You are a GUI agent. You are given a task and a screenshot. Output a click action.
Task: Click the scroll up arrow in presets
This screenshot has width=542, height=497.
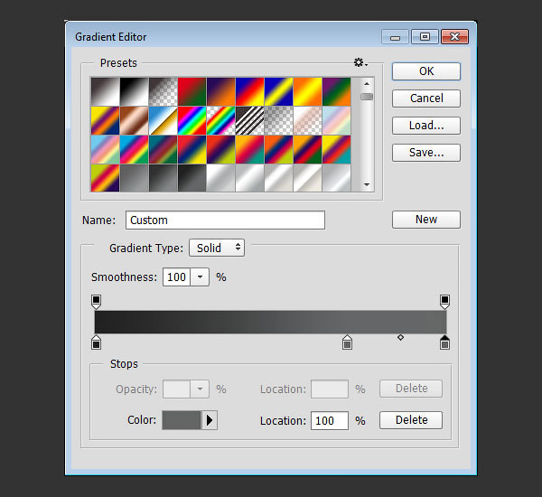[x=367, y=84]
